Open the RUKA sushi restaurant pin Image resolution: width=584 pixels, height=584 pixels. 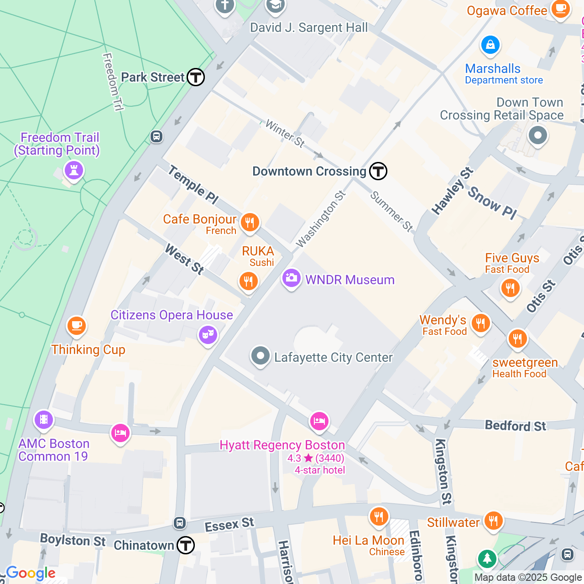click(x=248, y=282)
